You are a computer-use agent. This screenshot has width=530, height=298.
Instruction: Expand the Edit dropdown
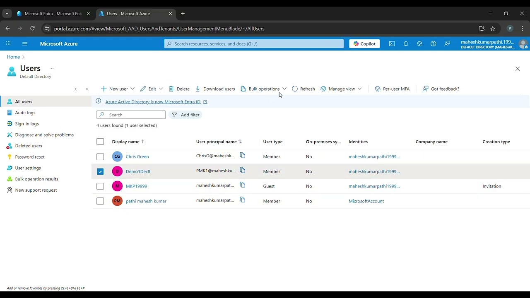point(161,89)
